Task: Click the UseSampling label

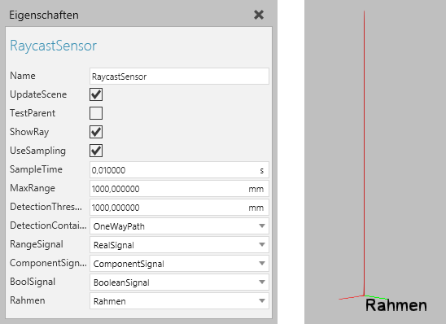Action: pyautogui.click(x=37, y=151)
